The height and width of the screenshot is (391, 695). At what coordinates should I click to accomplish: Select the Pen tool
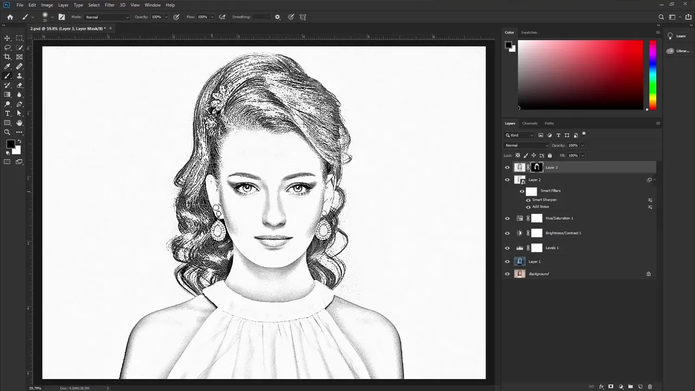click(20, 104)
